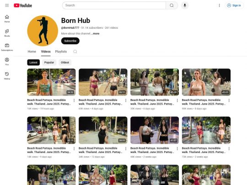Play the video thumbnail with duration 34:52

pos(51,82)
